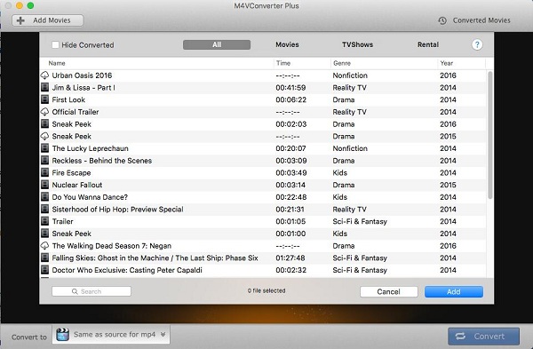This screenshot has width=533, height=349.
Task: Sort by the Name column header
Action: coord(156,63)
